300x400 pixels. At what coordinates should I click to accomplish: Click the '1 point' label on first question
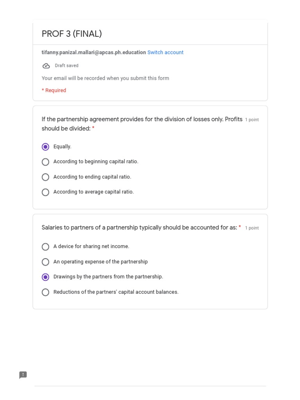pyautogui.click(x=252, y=120)
